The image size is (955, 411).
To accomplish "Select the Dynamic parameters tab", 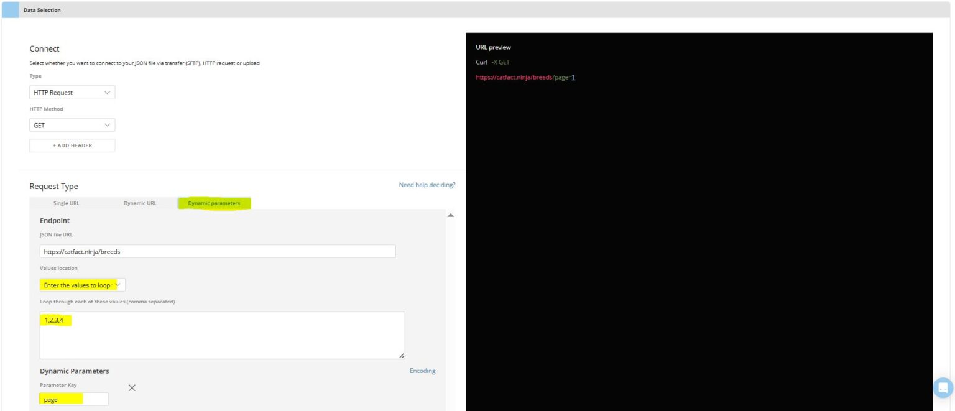I will click(x=214, y=203).
